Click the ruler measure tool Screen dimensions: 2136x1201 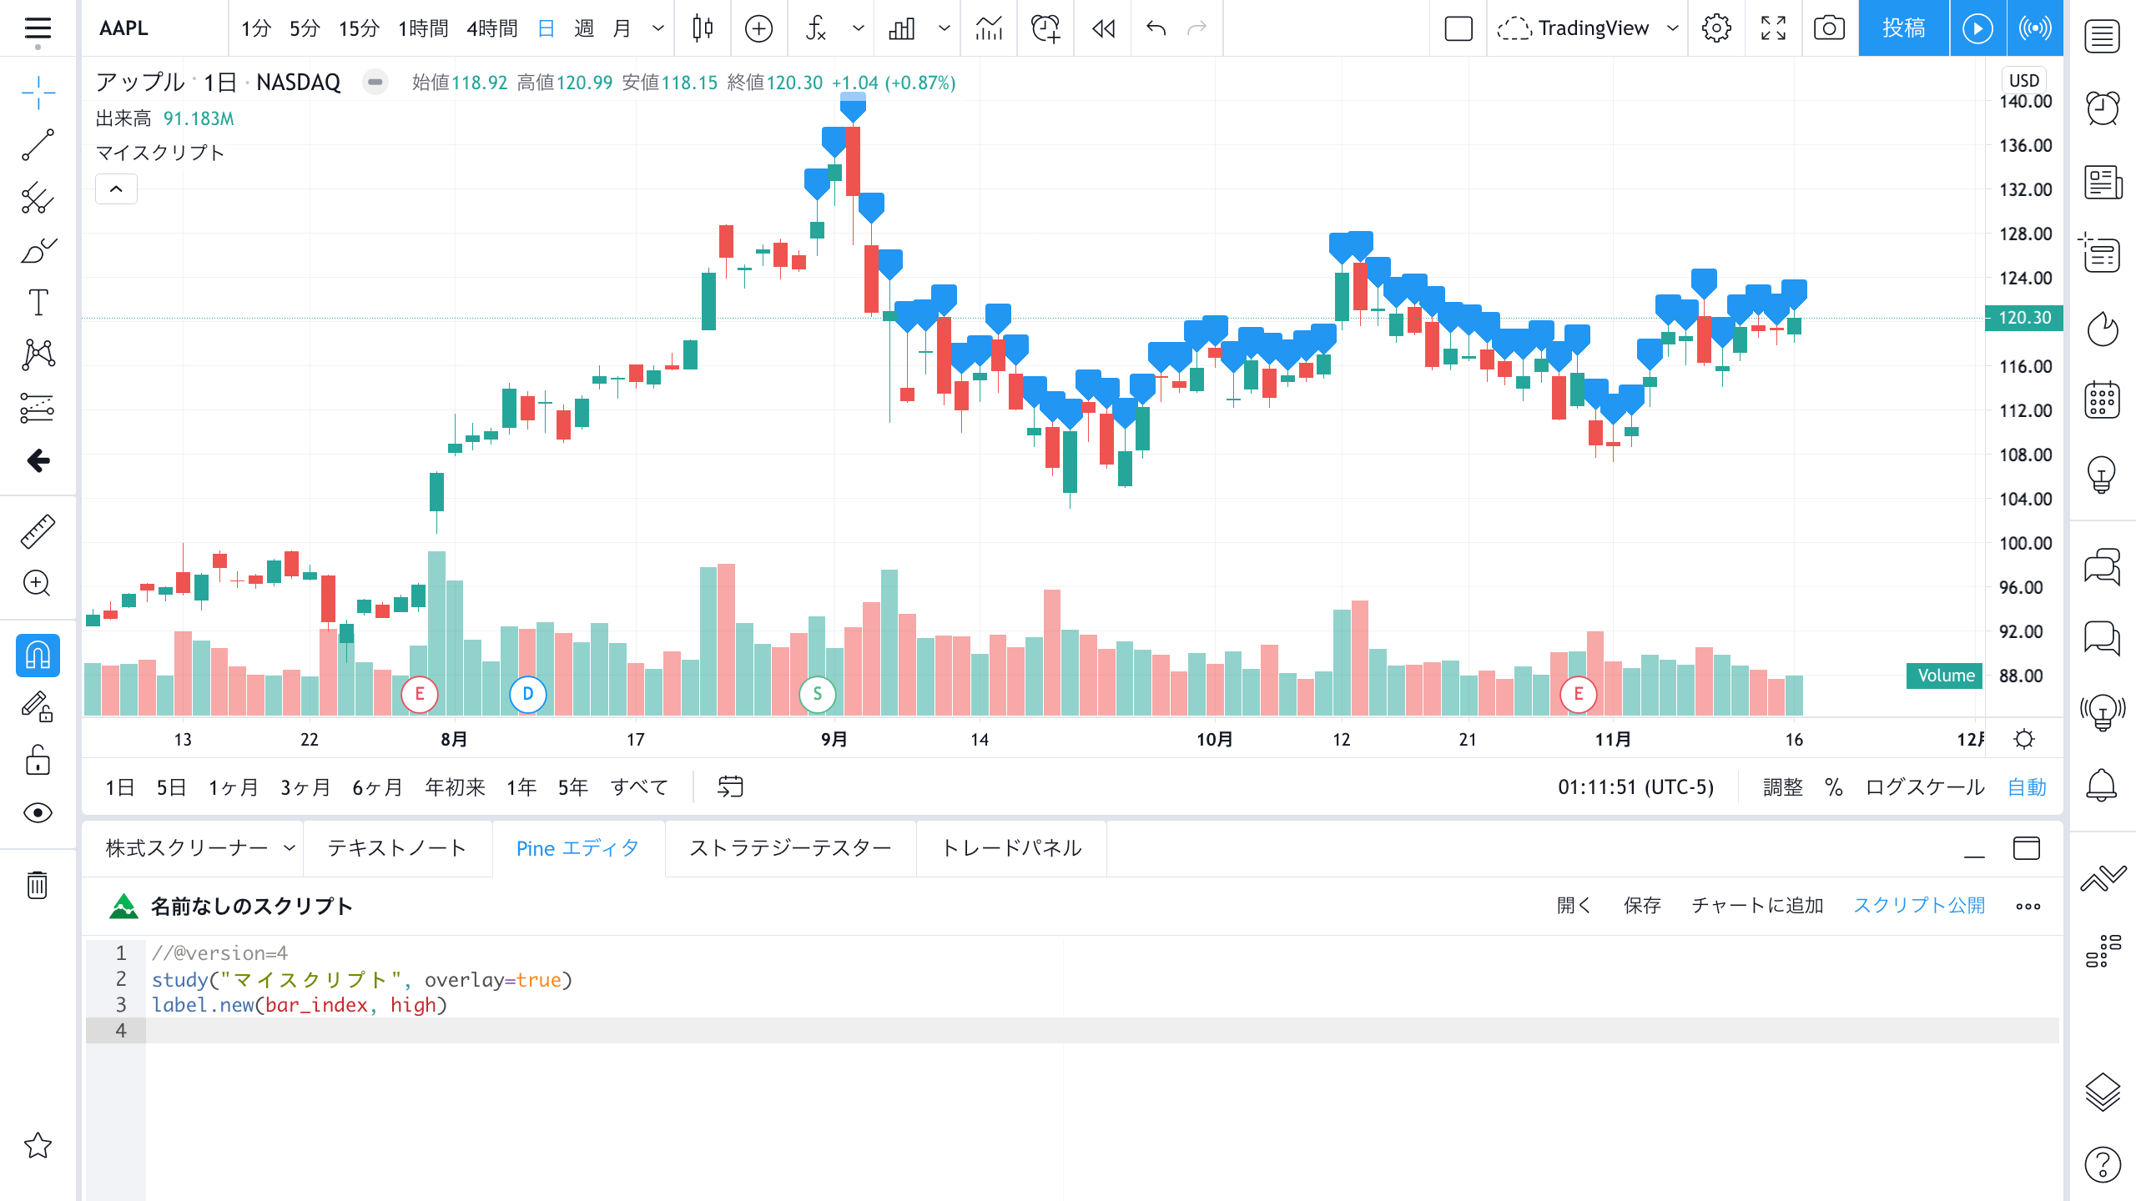[38, 531]
